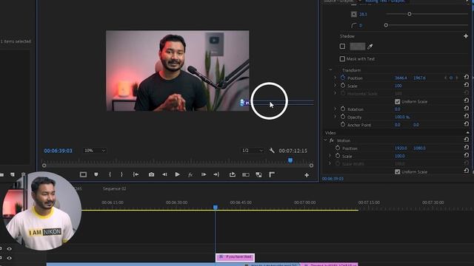Toggle animation stopwatch for Rotation
Viewport: 474px width, 266px height.
(343, 109)
